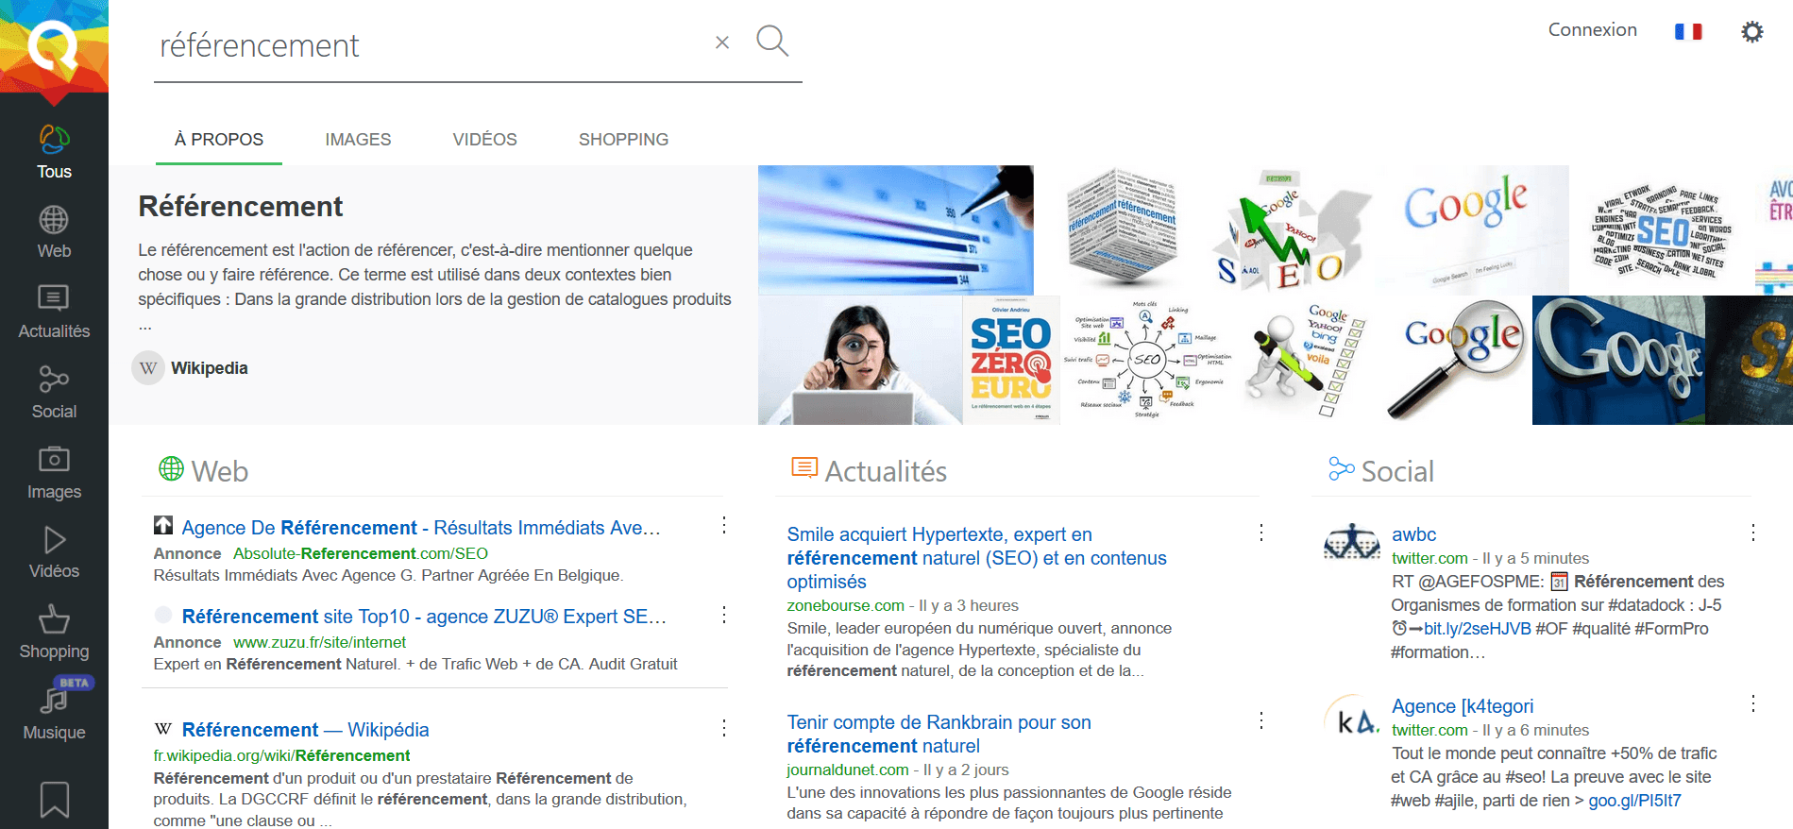Open the Google magnifier thumbnail

tap(1454, 360)
